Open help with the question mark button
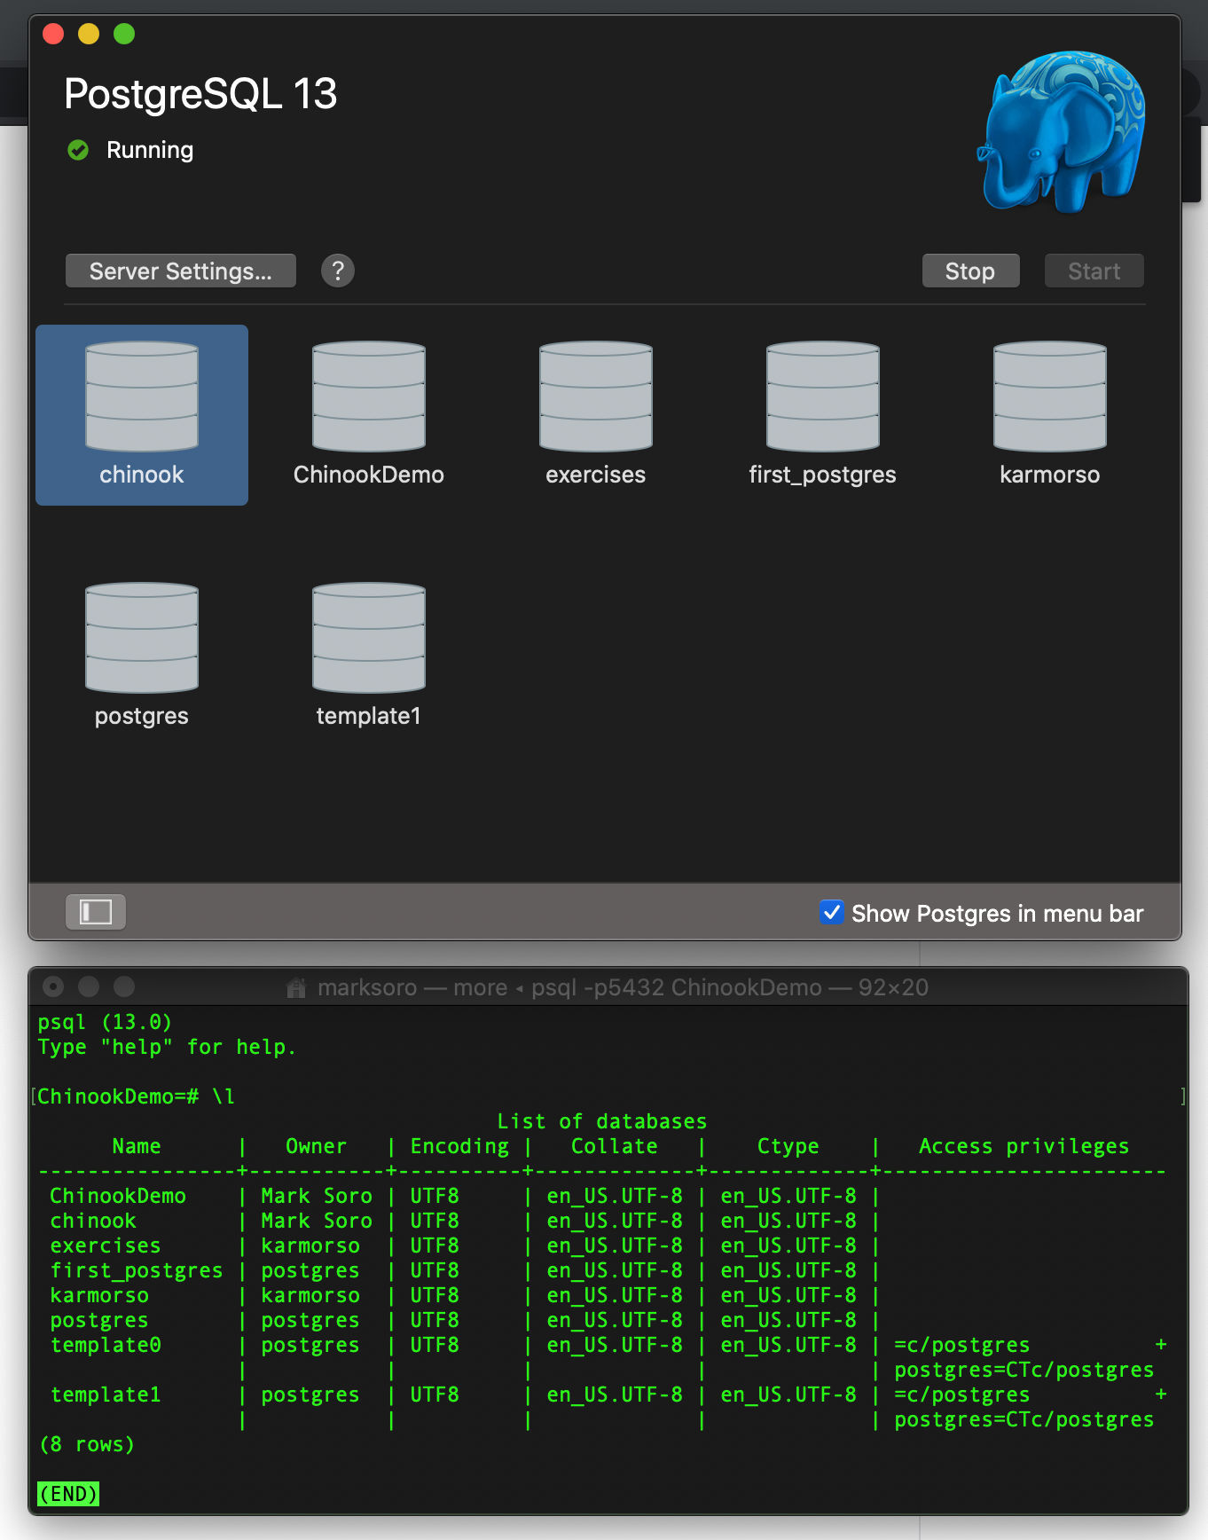 [x=338, y=271]
